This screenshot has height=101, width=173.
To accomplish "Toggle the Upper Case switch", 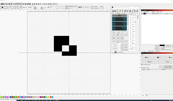I will (41, 7).
